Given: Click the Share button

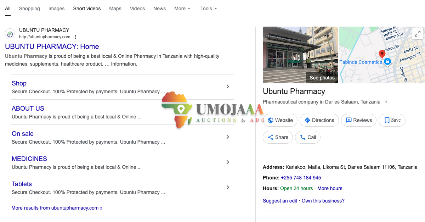Looking at the screenshot, I should (278, 137).
